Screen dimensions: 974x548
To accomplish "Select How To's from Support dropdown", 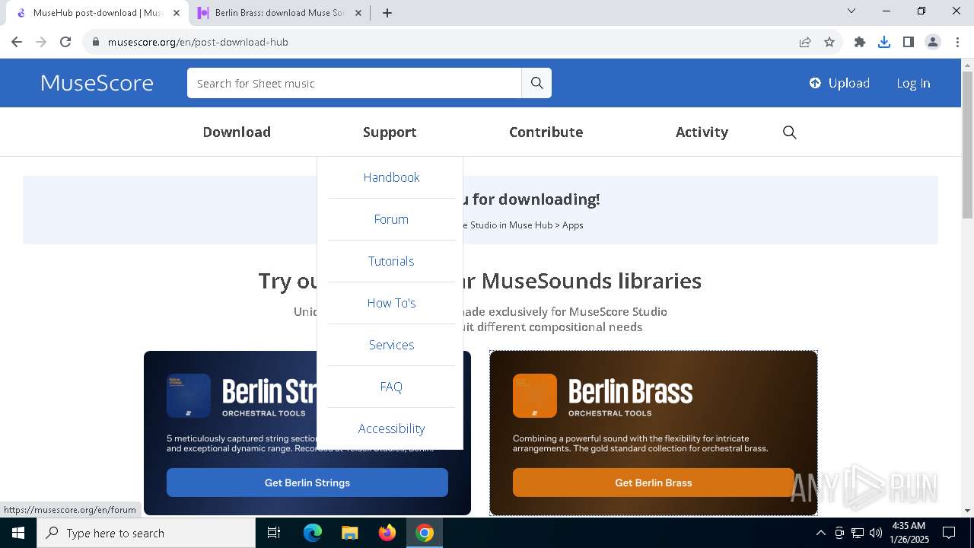I will (x=391, y=303).
